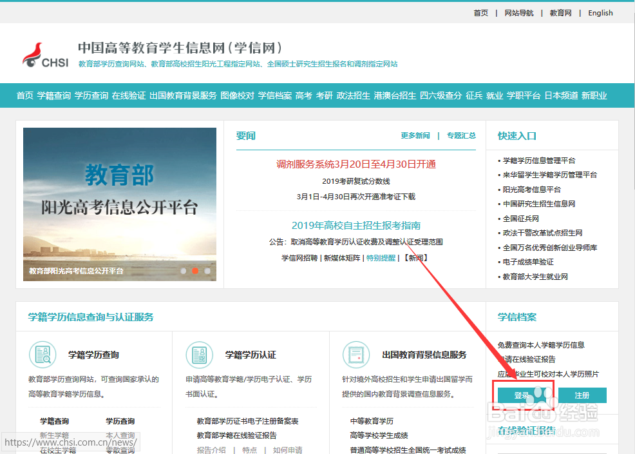Open the red 调剂服务系统 headline
The image size is (635, 454).
tap(356, 164)
